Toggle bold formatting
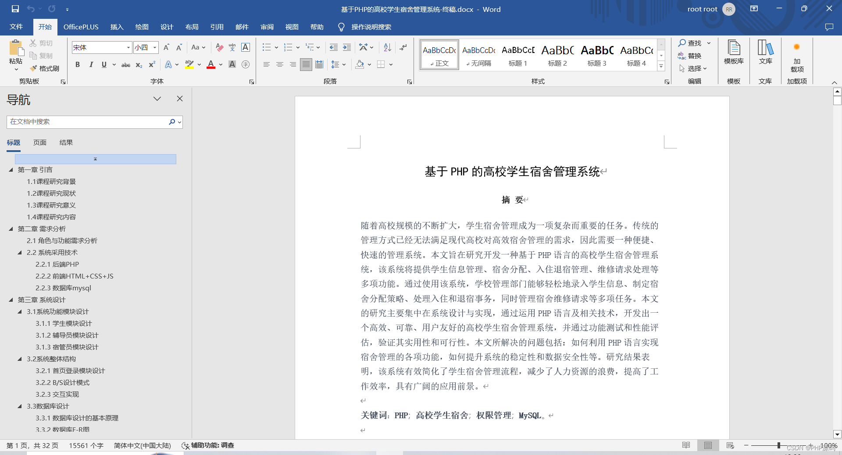The height and width of the screenshot is (455, 842). 78,65
